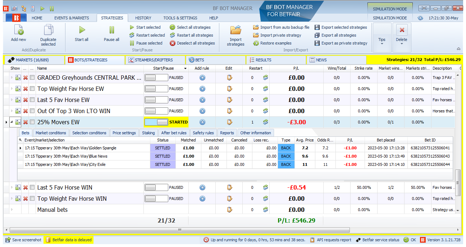
Task: Expand the Last 5 Fav Horse WIN row
Action: (x=11, y=187)
